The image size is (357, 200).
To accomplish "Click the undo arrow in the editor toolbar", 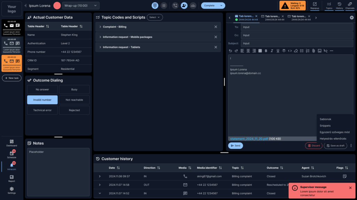I will tap(230, 51).
